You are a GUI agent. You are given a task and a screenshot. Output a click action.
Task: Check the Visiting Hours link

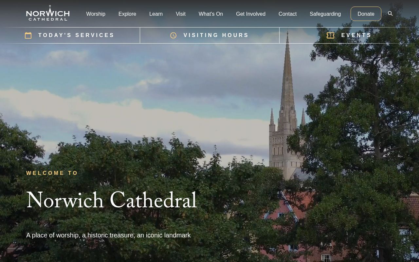coord(209,35)
